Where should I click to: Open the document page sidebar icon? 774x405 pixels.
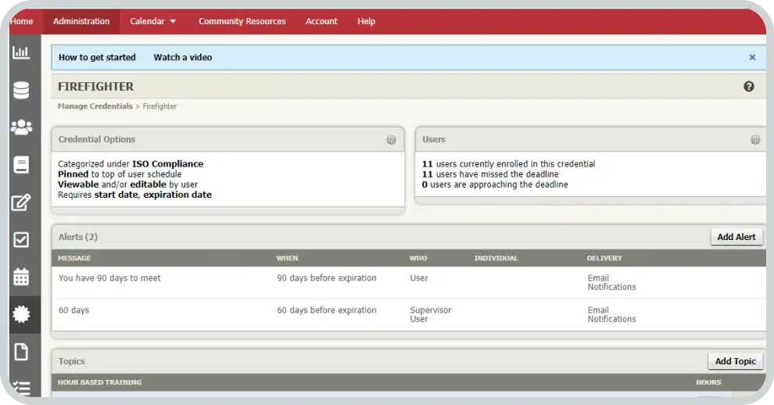21,352
